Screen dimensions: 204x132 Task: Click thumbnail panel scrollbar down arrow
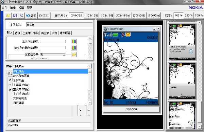coord(199,127)
